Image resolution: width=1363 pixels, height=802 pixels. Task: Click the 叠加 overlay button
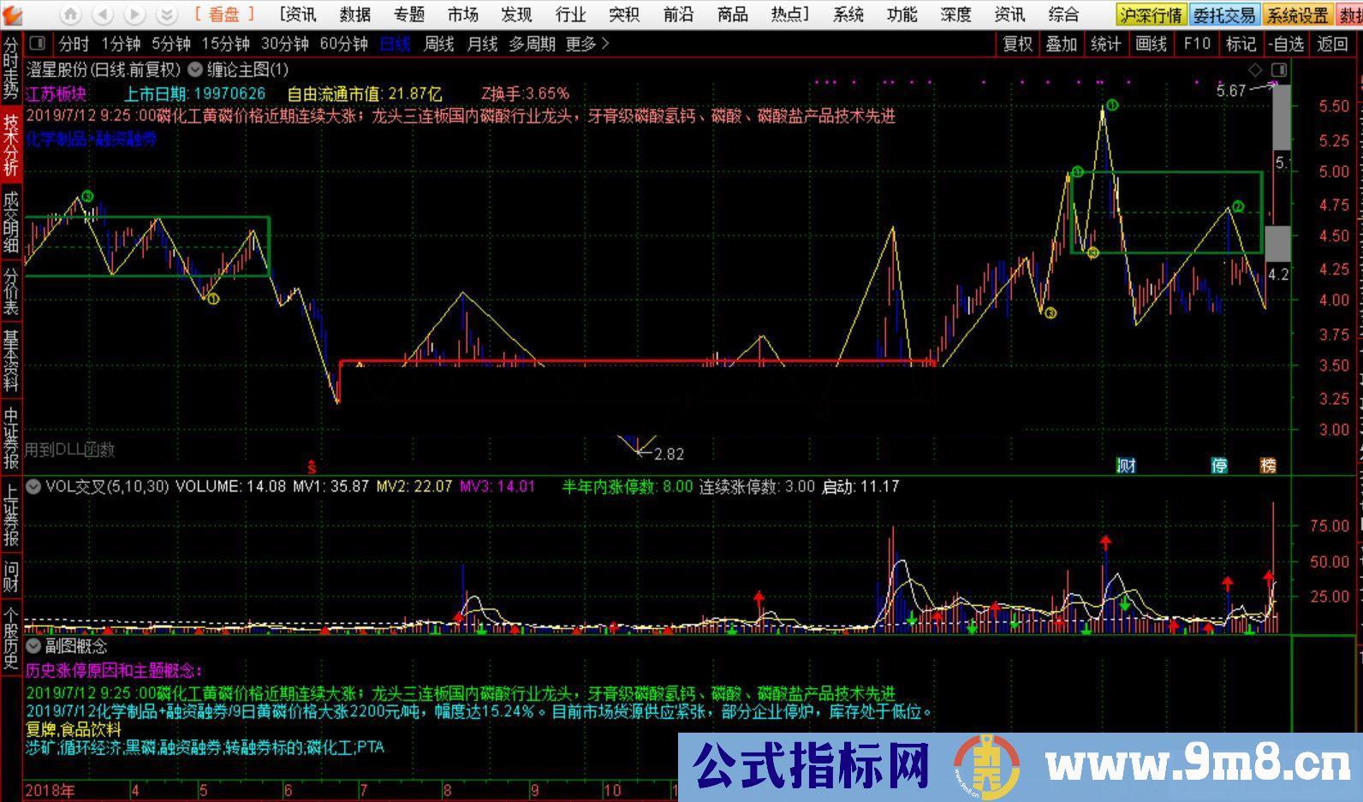(x=1062, y=44)
